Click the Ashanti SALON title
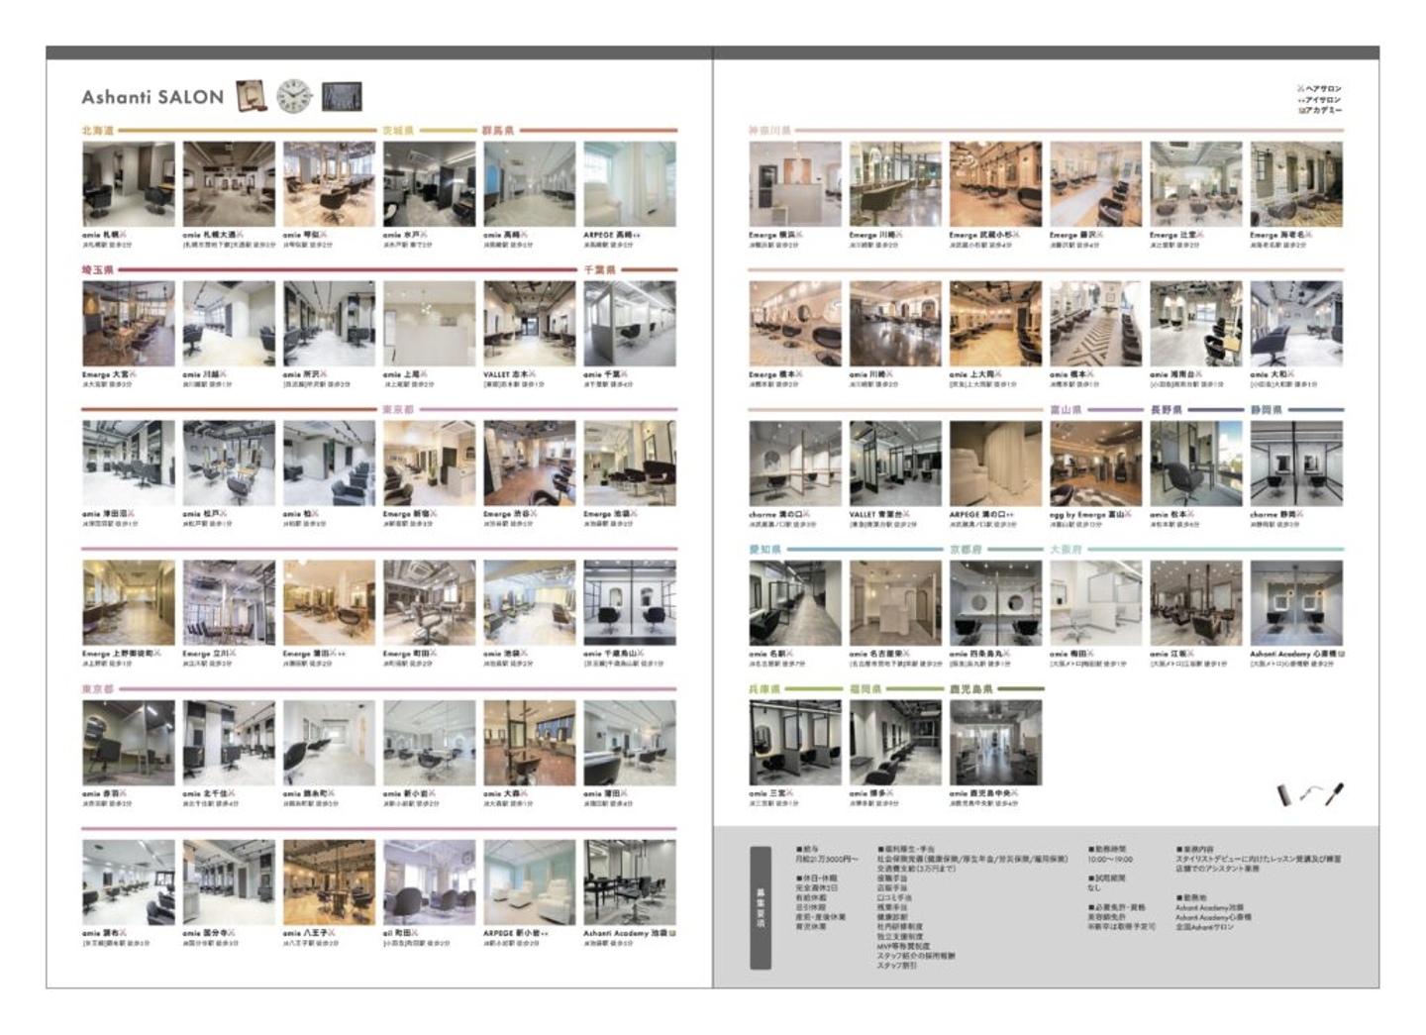Screen dimensions: 1426x1035 click(x=153, y=97)
